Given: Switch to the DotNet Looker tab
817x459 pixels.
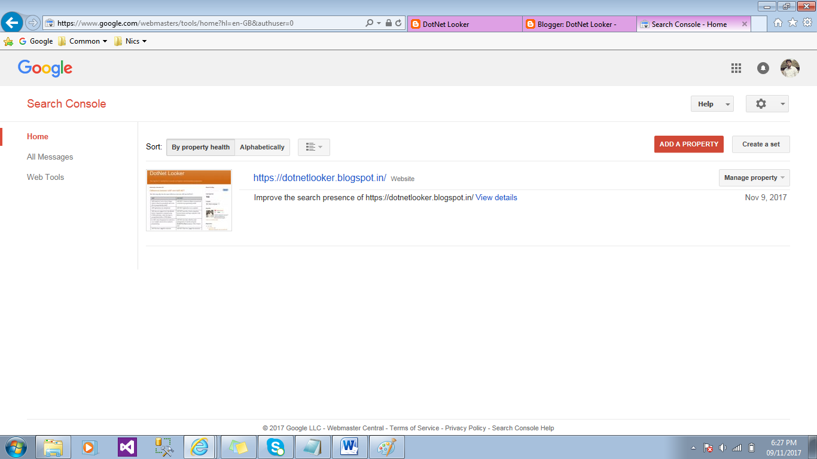Looking at the screenshot, I should (465, 25).
